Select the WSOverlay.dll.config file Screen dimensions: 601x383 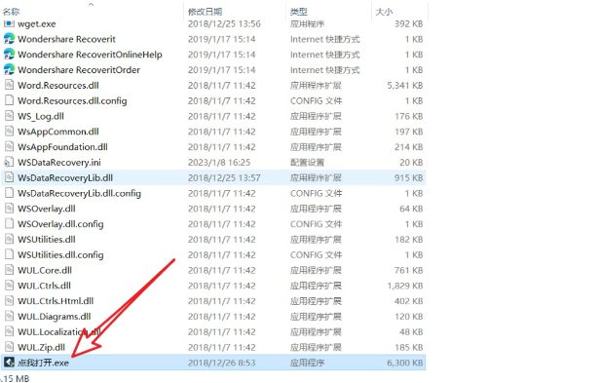coord(60,224)
